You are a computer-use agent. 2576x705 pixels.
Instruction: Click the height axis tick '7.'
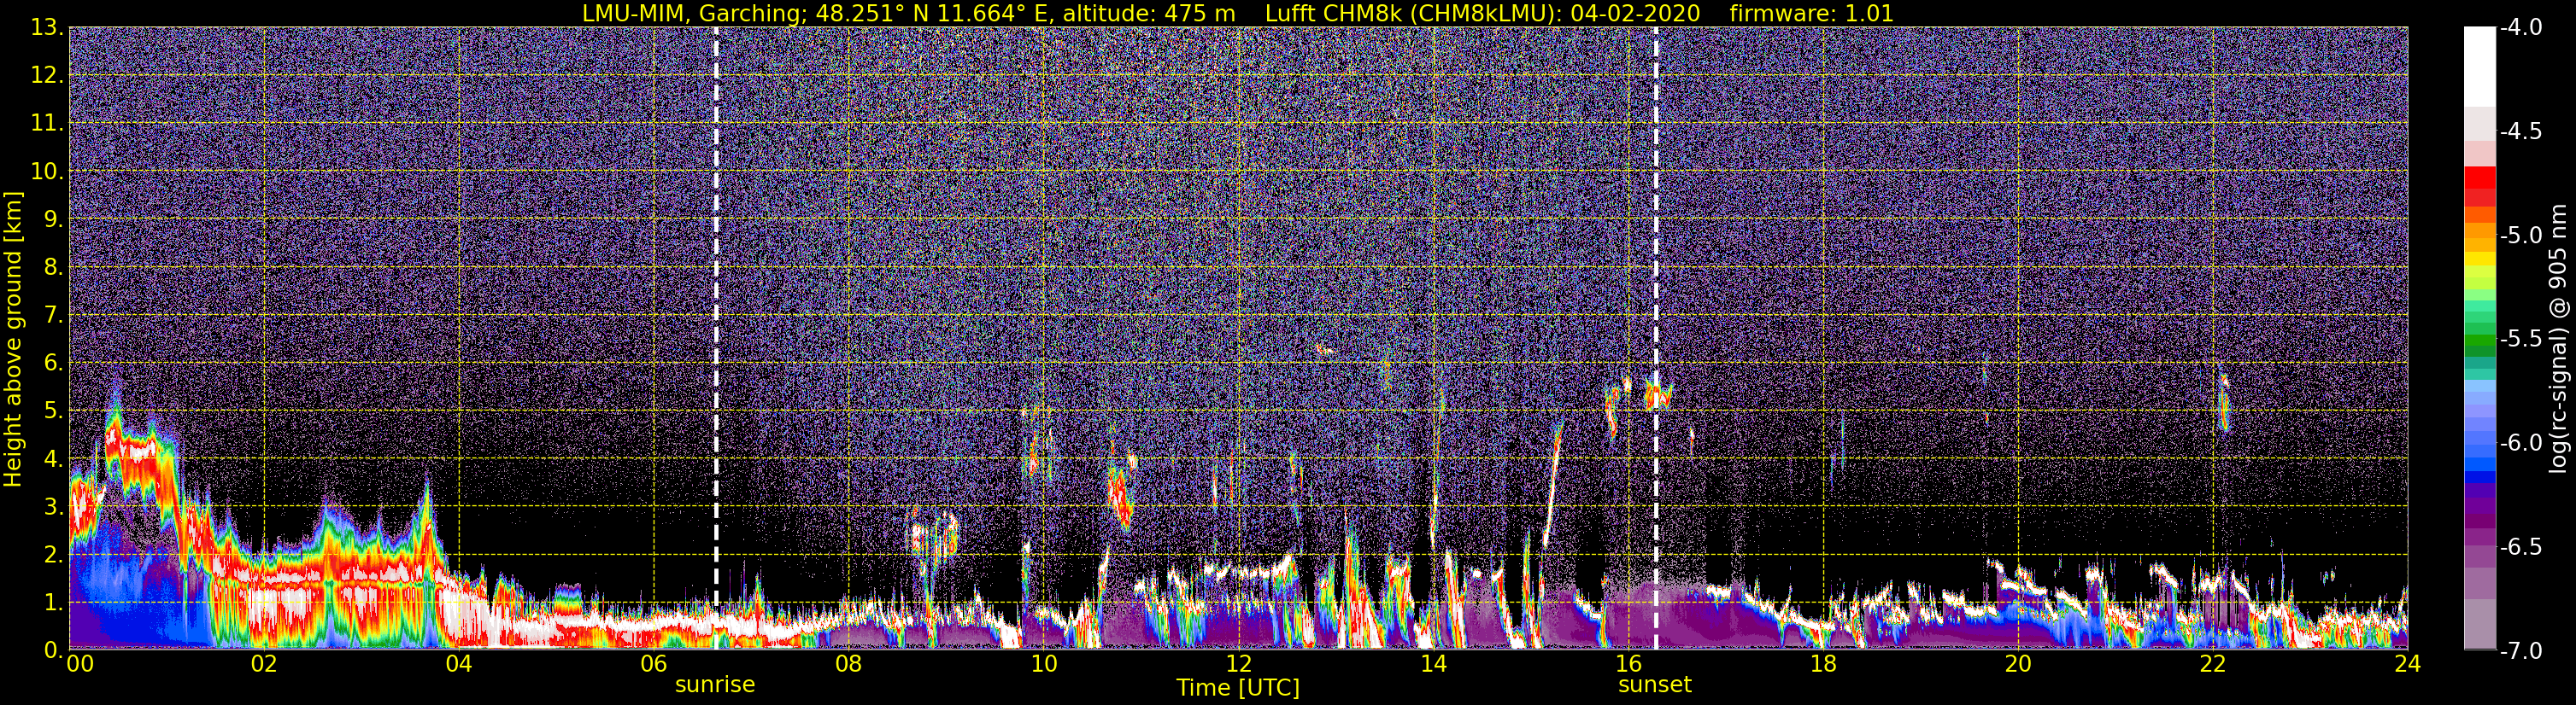coord(54,316)
